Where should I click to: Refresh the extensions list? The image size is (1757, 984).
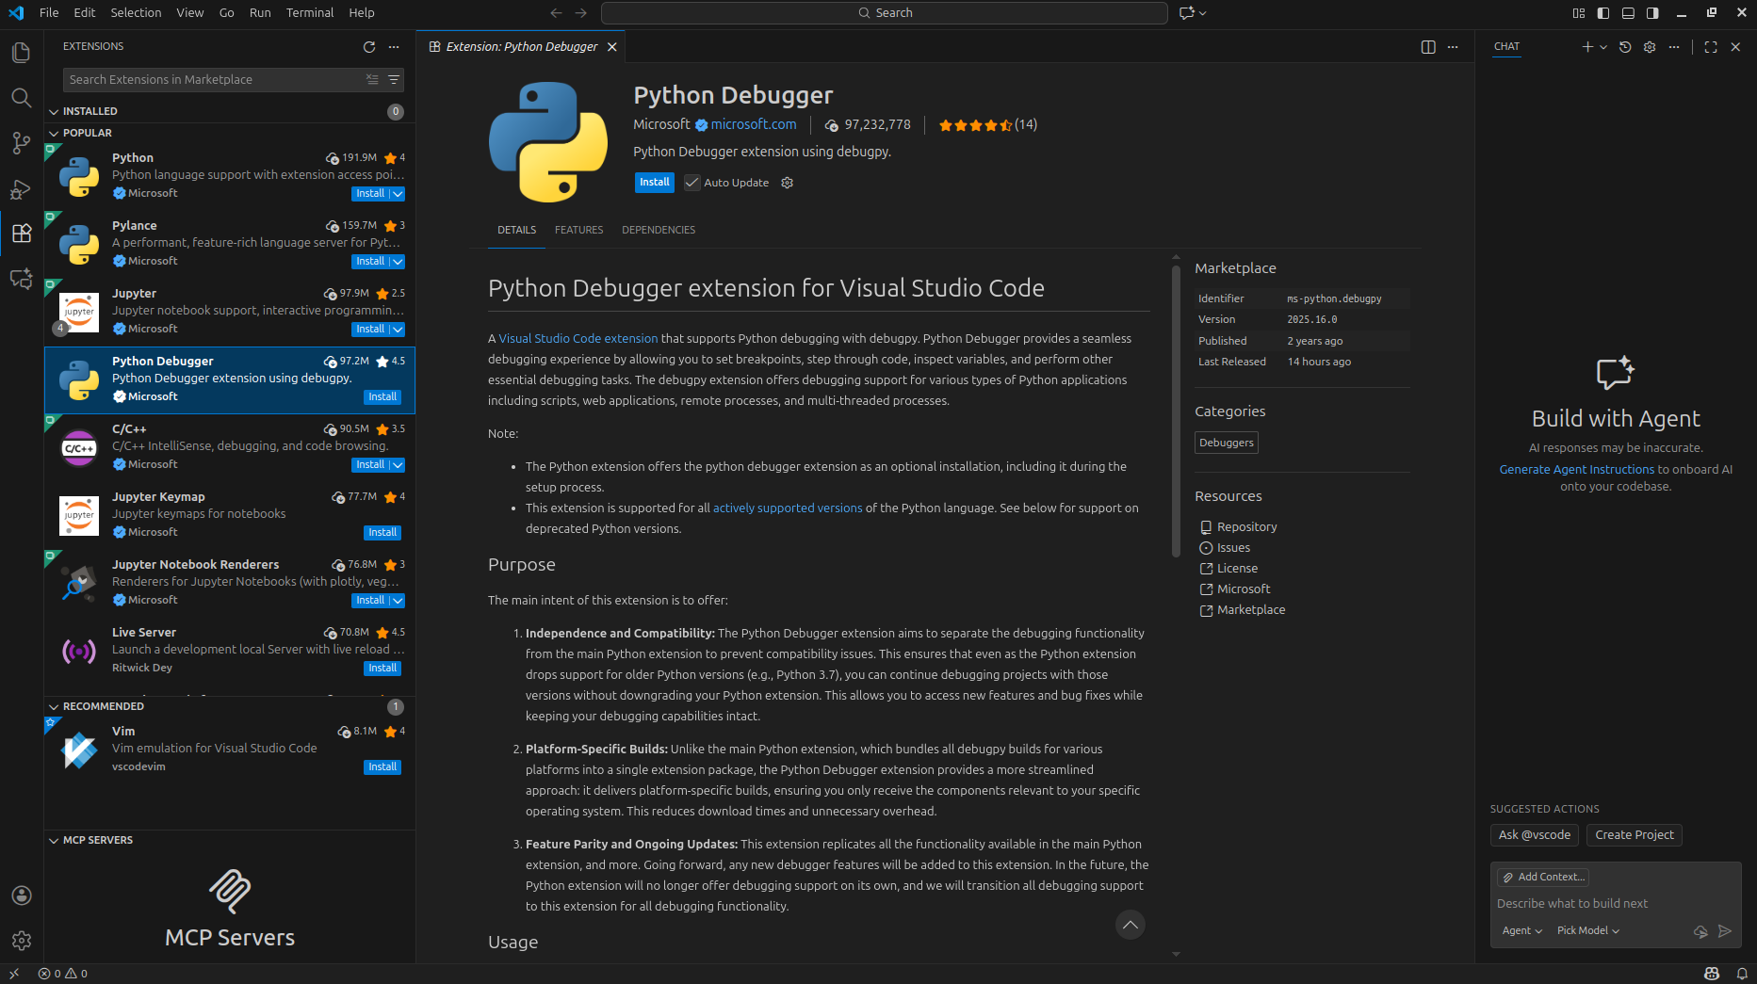[369, 47]
